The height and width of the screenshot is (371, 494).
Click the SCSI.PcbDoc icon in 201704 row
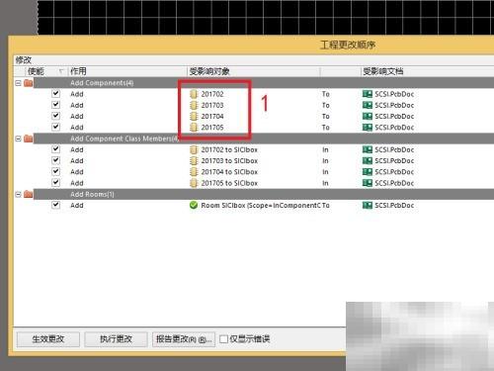(x=368, y=116)
